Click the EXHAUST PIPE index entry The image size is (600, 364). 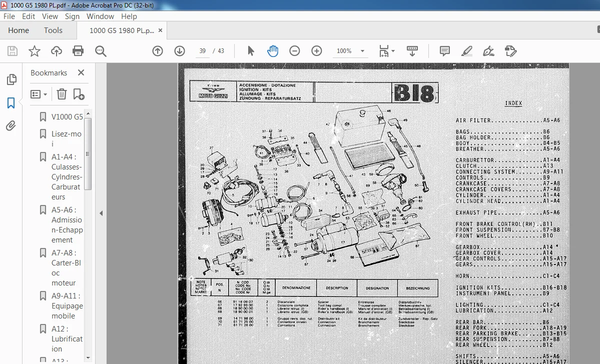tap(508, 212)
